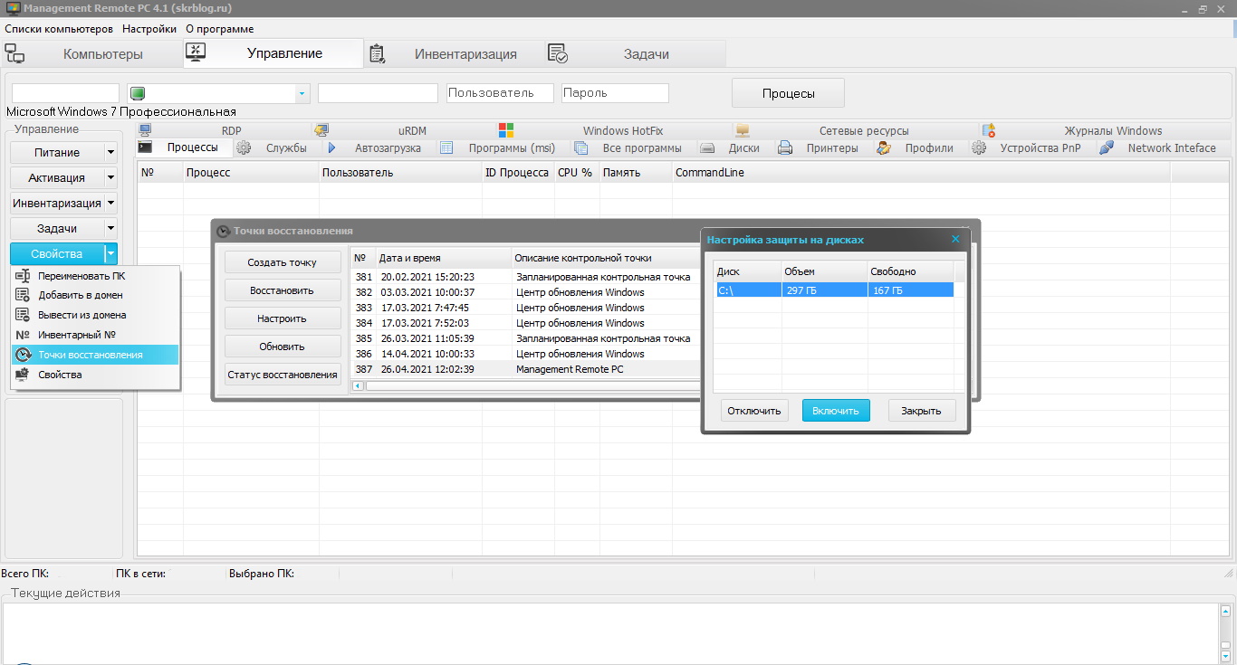1237x665 pixels.
Task: Click the Восстановить button
Action: [283, 290]
